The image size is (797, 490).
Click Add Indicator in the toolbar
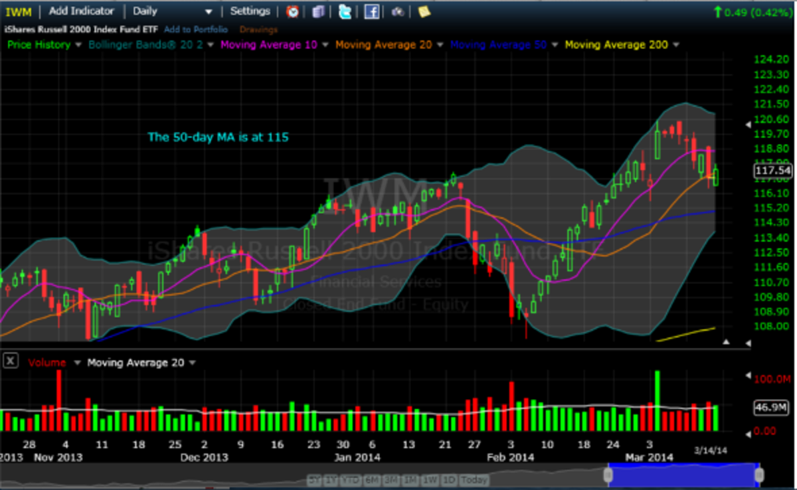[81, 11]
